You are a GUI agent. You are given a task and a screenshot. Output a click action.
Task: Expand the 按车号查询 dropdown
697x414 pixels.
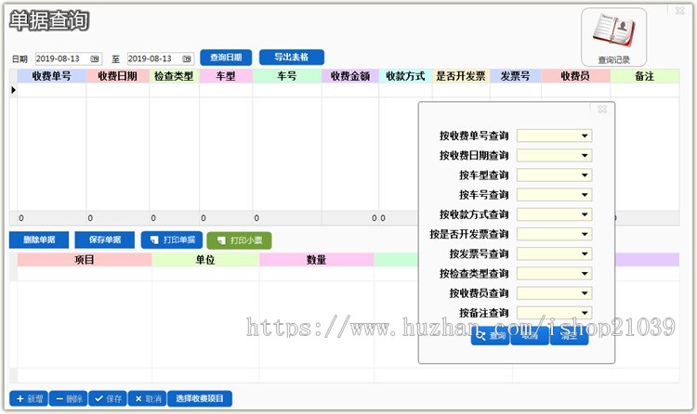pos(585,195)
